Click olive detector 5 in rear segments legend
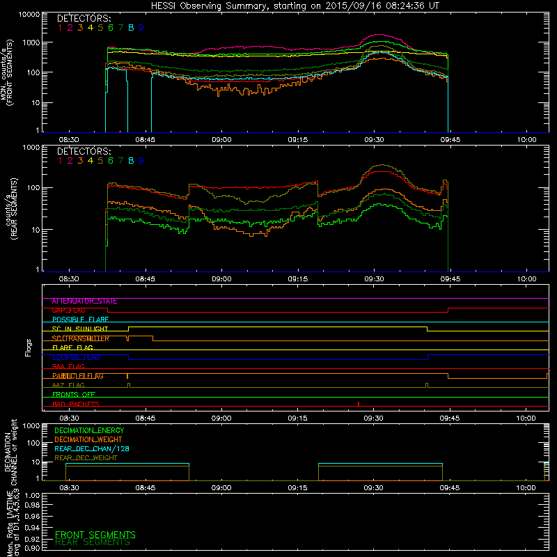The image size is (557, 557). tap(100, 161)
